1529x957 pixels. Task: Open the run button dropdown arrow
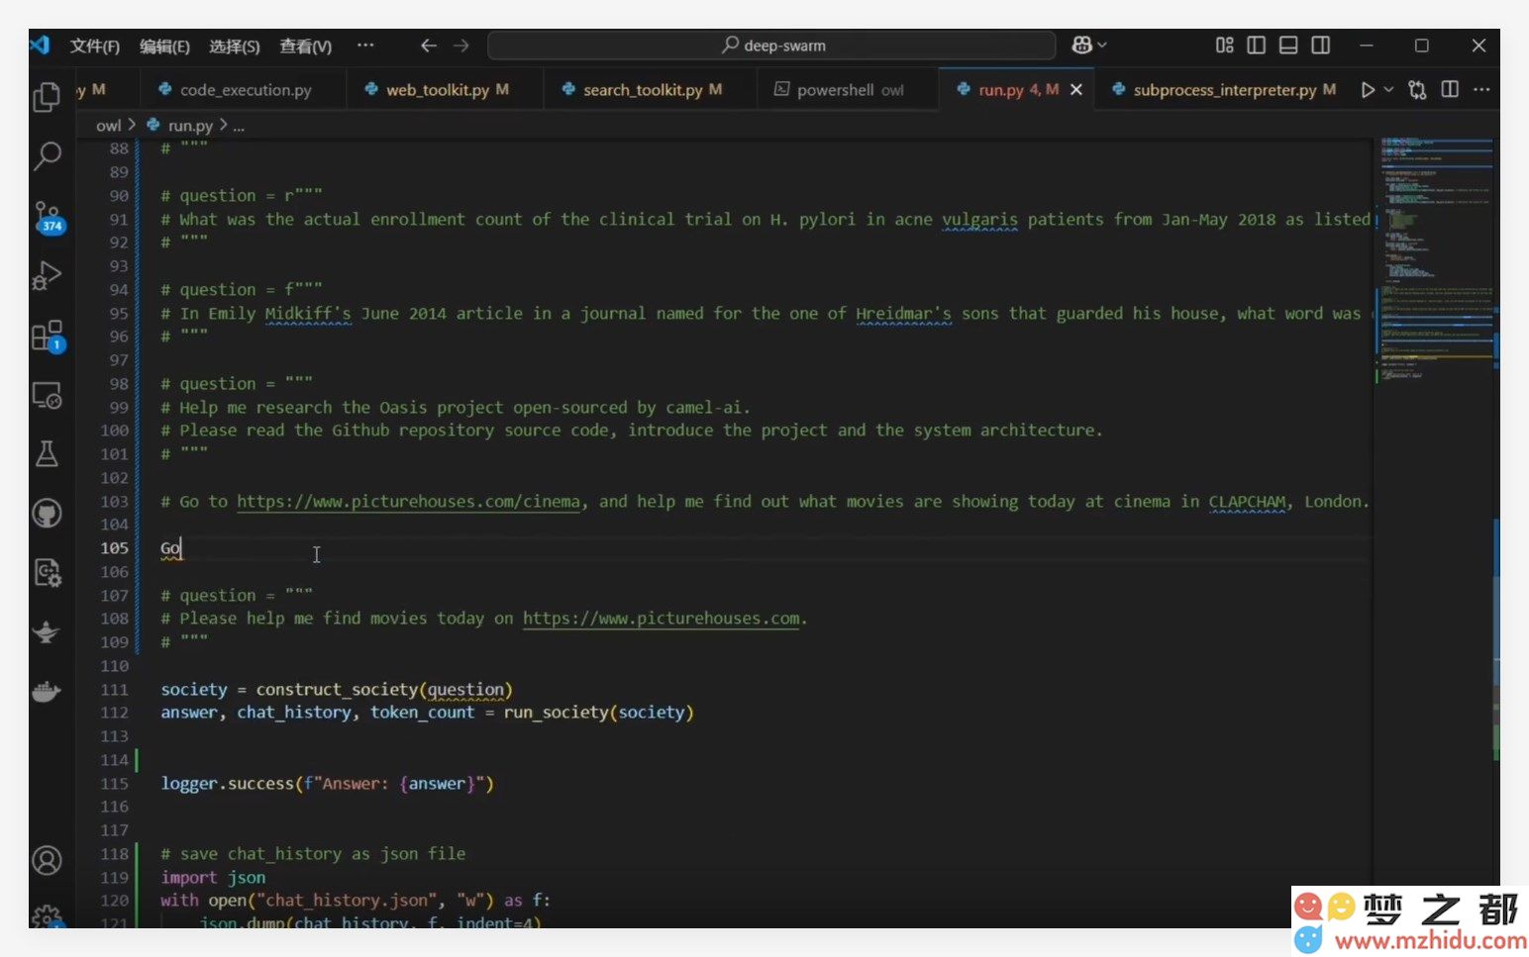coord(1388,90)
